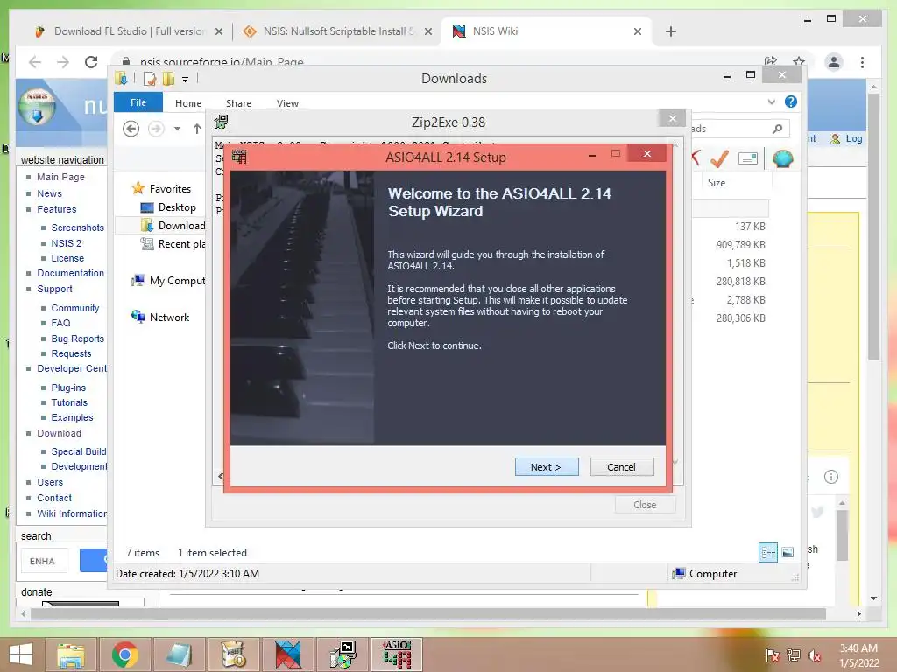Switch Explorer to large icons view
Screen dimensions: 897x672
pyautogui.click(x=788, y=552)
